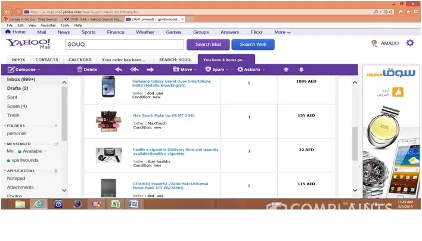Open Applications settings gear icon
Viewport: 422px width, 241px height.
56,171
